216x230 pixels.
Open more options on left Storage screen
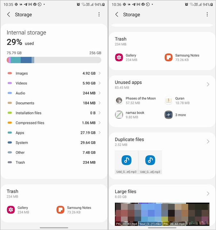[99, 14]
